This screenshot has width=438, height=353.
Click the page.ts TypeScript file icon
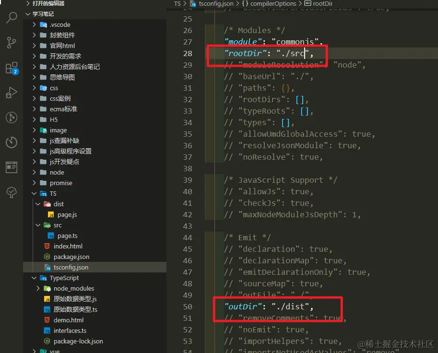point(51,236)
